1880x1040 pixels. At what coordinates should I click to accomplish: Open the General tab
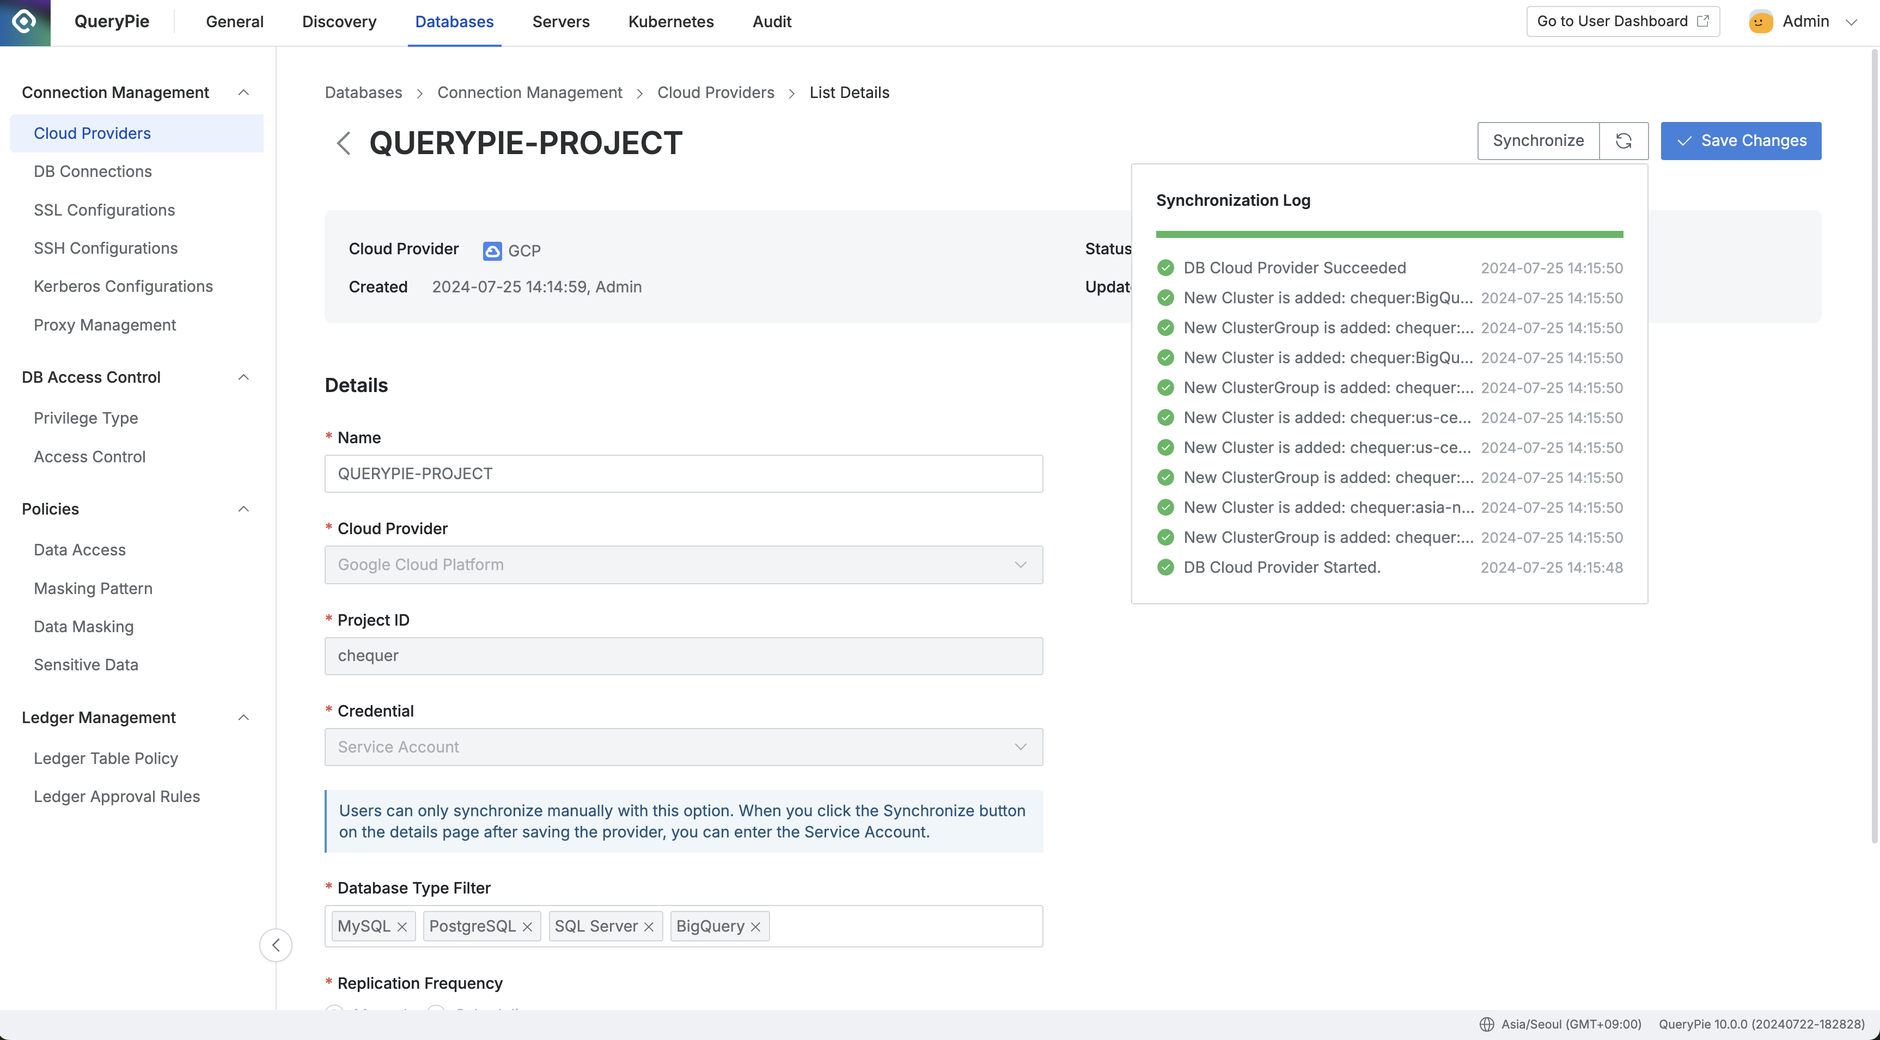[x=234, y=22]
